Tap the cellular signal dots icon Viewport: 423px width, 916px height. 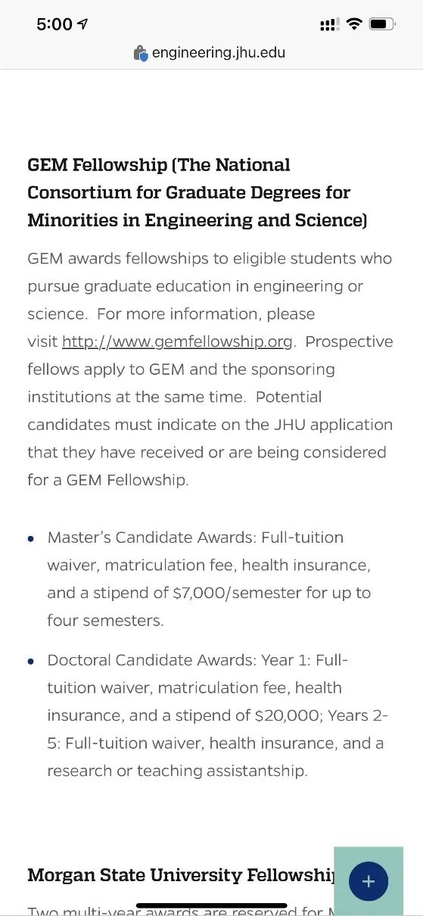pos(329,25)
